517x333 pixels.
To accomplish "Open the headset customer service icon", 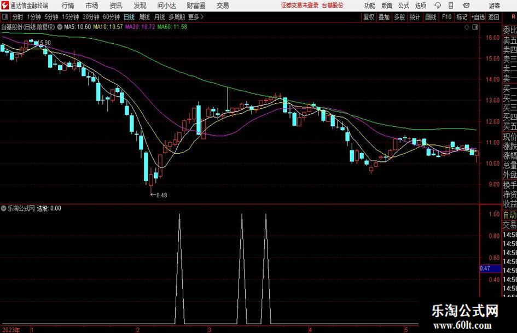I will click(438, 5).
